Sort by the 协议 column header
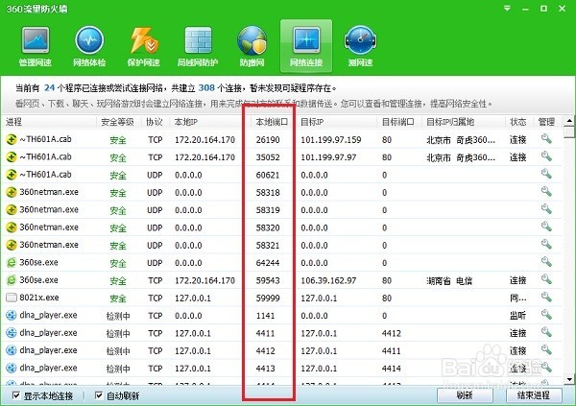Screen dimensions: 576x406 click(x=155, y=122)
